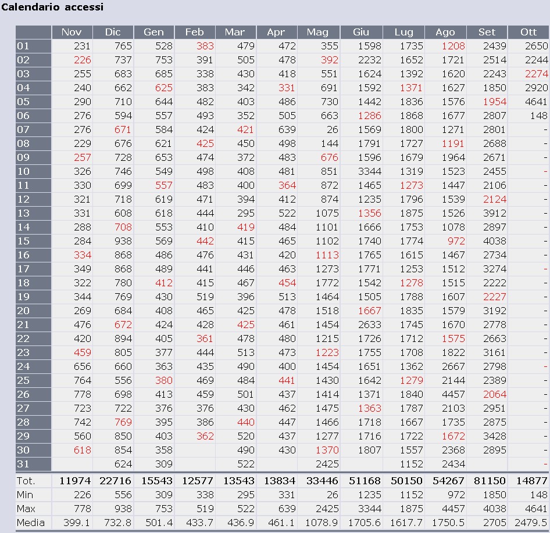This screenshot has width=550, height=533.
Task: Click day 01 row label
Action: (x=23, y=46)
